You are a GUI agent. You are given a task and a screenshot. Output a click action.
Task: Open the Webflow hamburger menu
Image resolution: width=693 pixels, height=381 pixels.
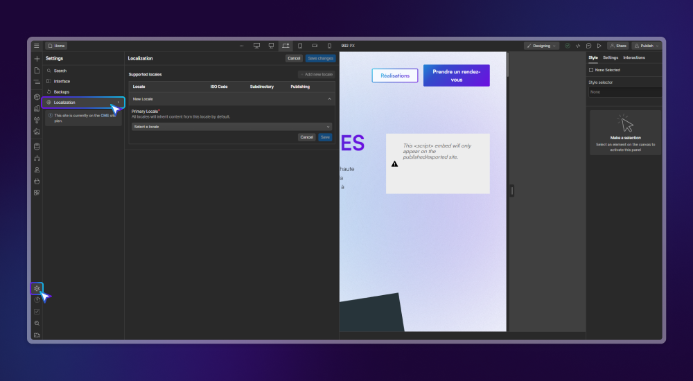click(x=37, y=46)
